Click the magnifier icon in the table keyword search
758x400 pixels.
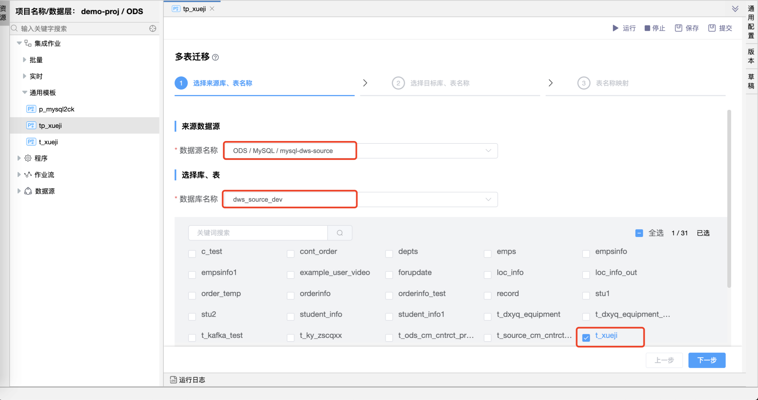[340, 233]
